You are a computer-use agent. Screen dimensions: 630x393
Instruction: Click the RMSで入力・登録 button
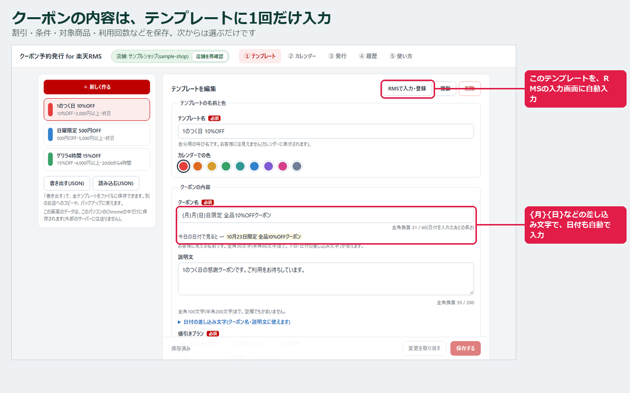click(x=407, y=89)
